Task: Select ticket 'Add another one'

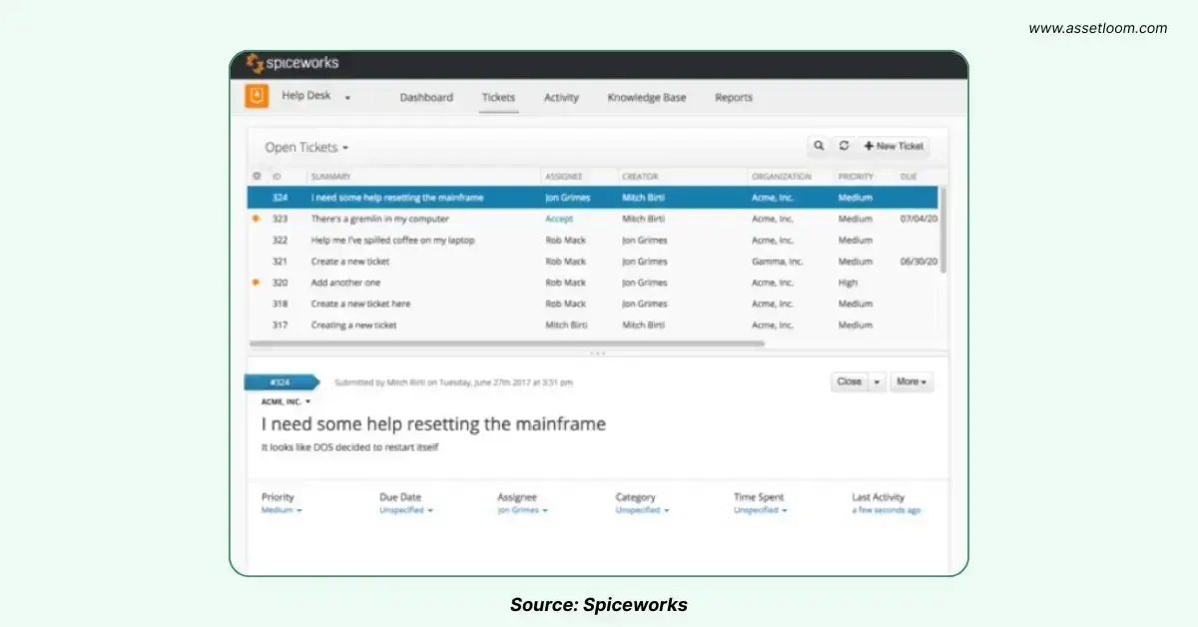Action: pyautogui.click(x=593, y=283)
